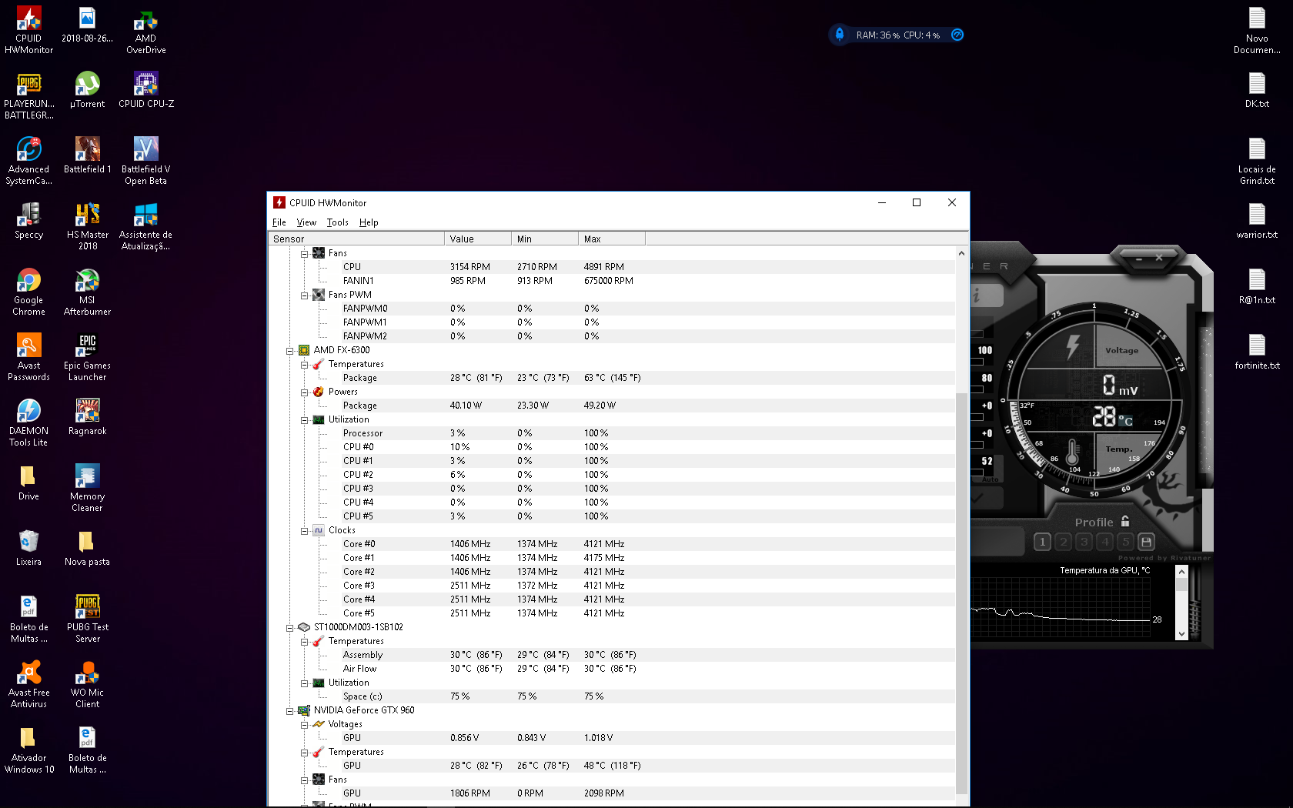Image resolution: width=1293 pixels, height=808 pixels.
Task: Collapse ST1000DM003-1SB102 drive node
Action: point(289,627)
